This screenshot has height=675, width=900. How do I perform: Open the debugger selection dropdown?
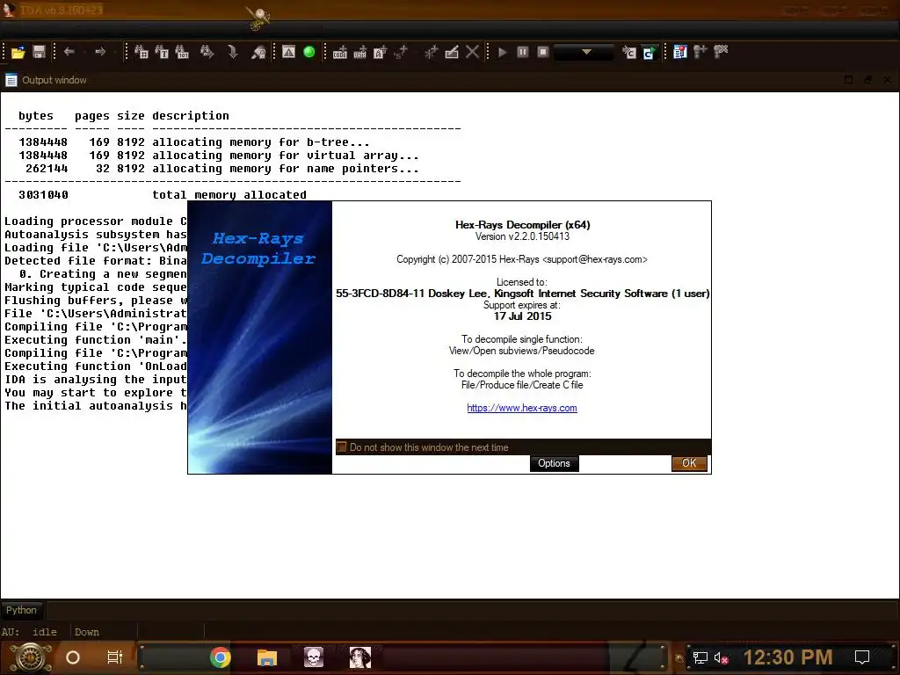(584, 52)
